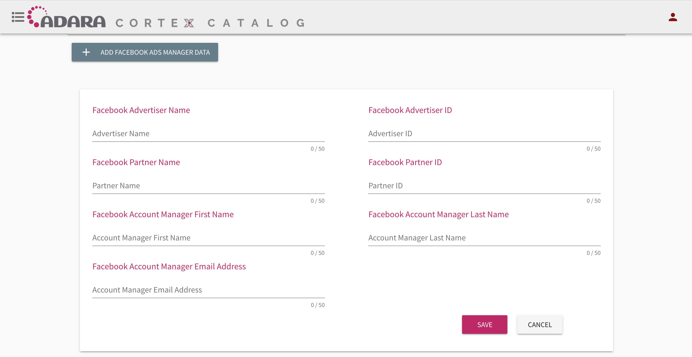Image resolution: width=692 pixels, height=357 pixels.
Task: Click the ADARA logo
Action: click(66, 17)
